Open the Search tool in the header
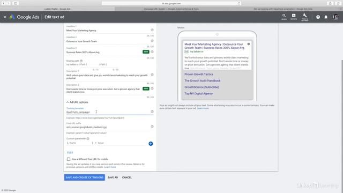 coord(284,17)
